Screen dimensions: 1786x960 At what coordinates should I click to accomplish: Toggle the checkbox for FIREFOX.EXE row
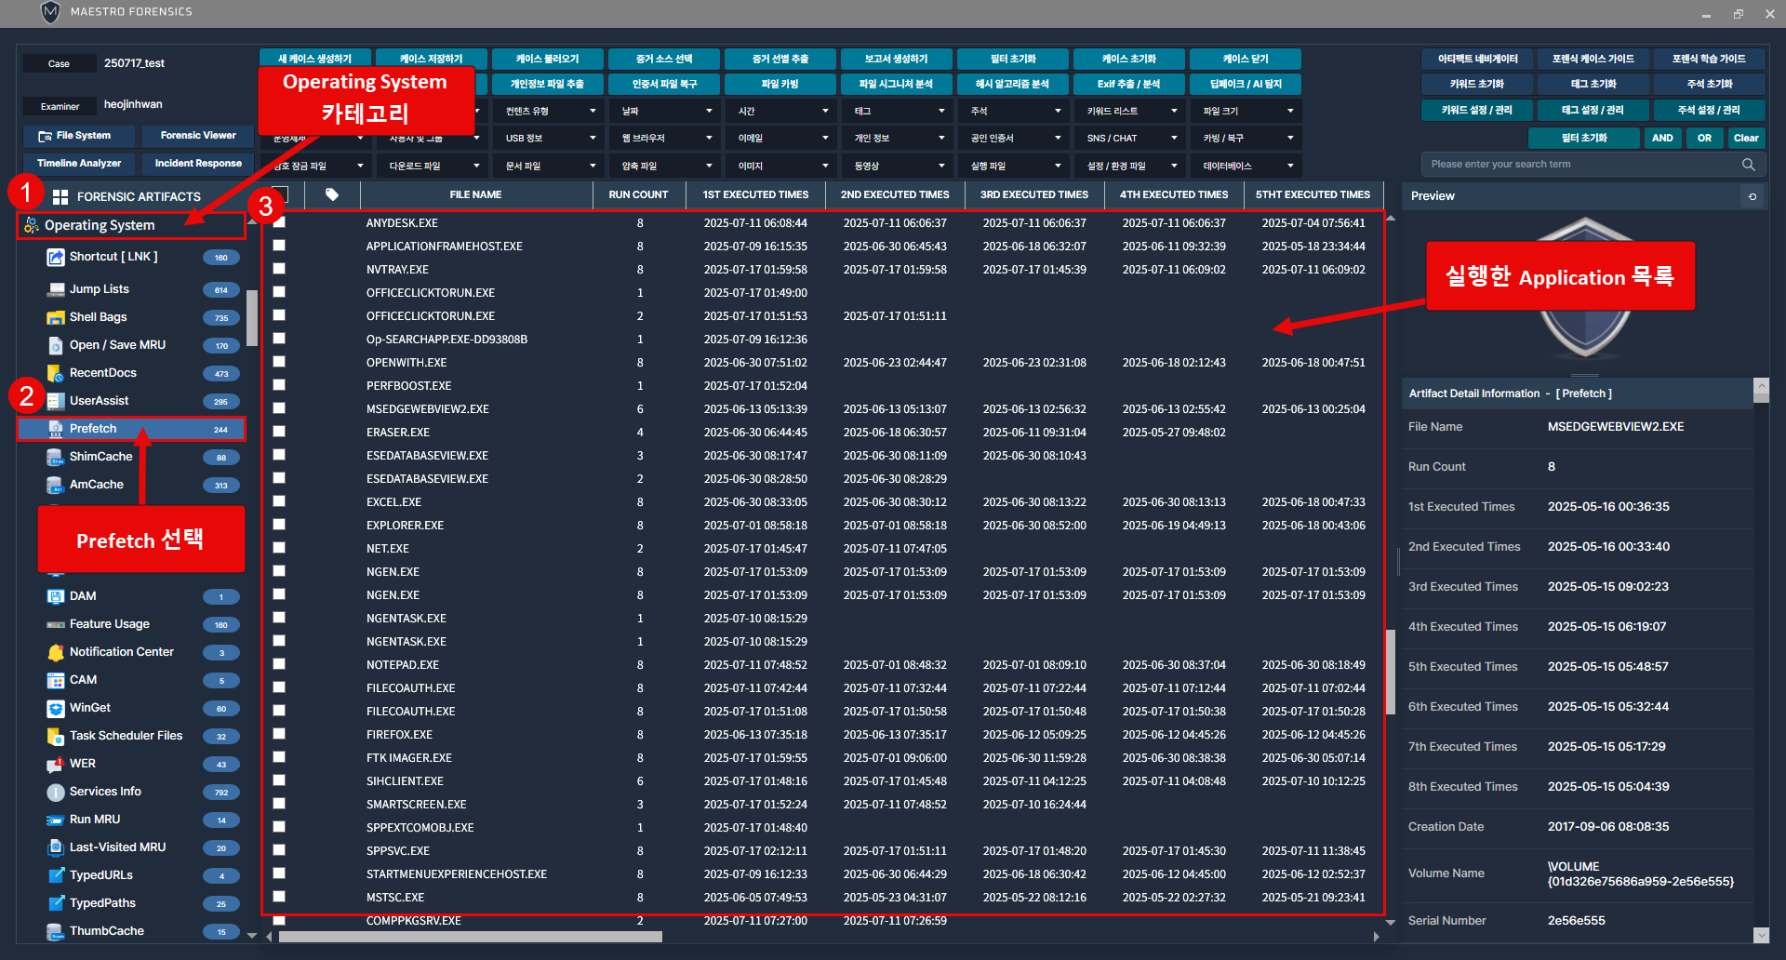pos(279,734)
